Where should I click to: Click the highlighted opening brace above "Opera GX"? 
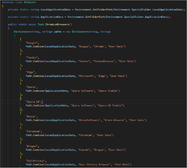pyautogui.click(x=21, y=98)
